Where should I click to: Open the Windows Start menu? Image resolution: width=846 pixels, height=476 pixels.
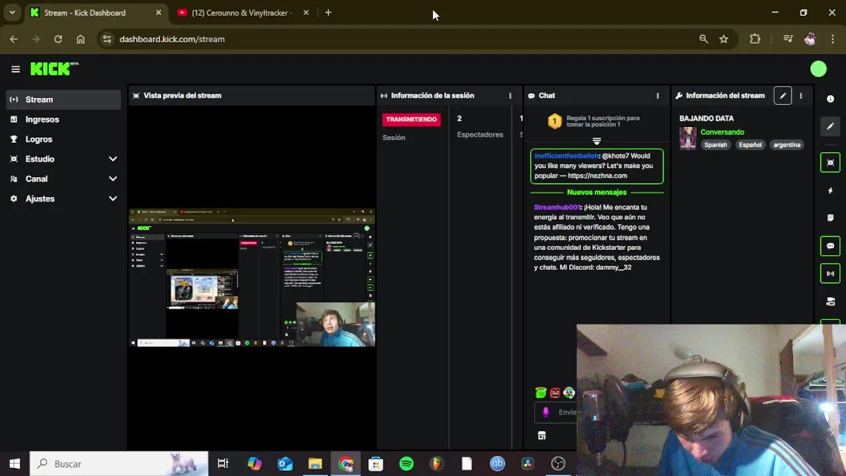(x=15, y=463)
